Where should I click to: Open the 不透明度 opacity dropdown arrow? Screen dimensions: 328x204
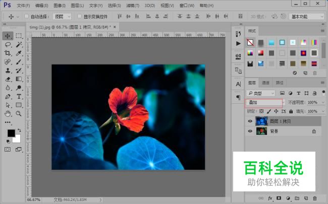[323, 103]
